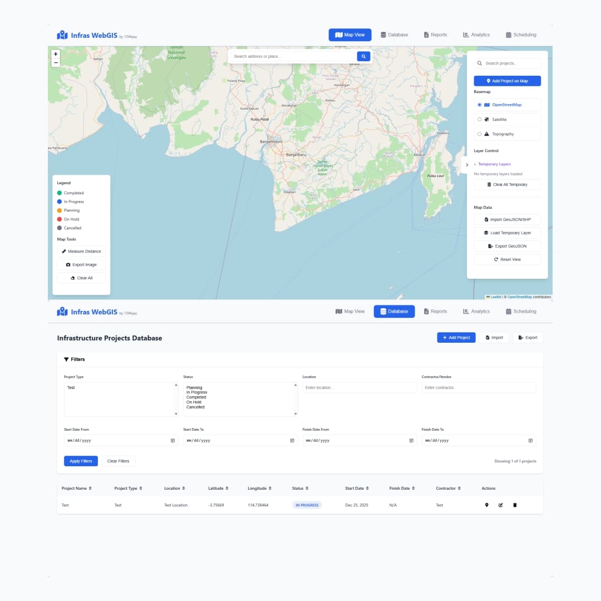Click the Import GeoJSON/SHP option
This screenshot has height=601, width=601.
507,219
